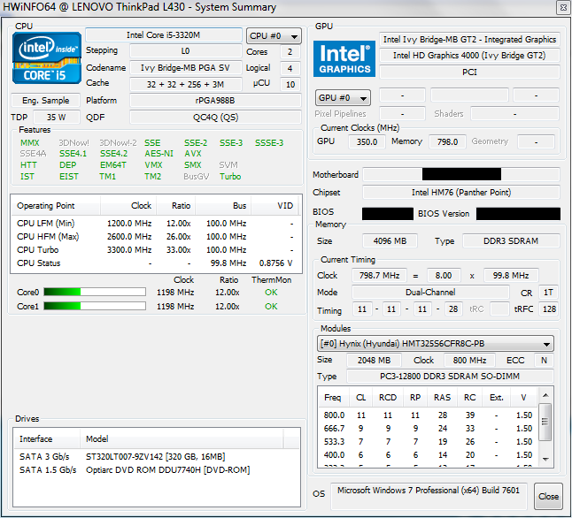Click the Turbo feature label
The height and width of the screenshot is (518, 572).
(230, 176)
